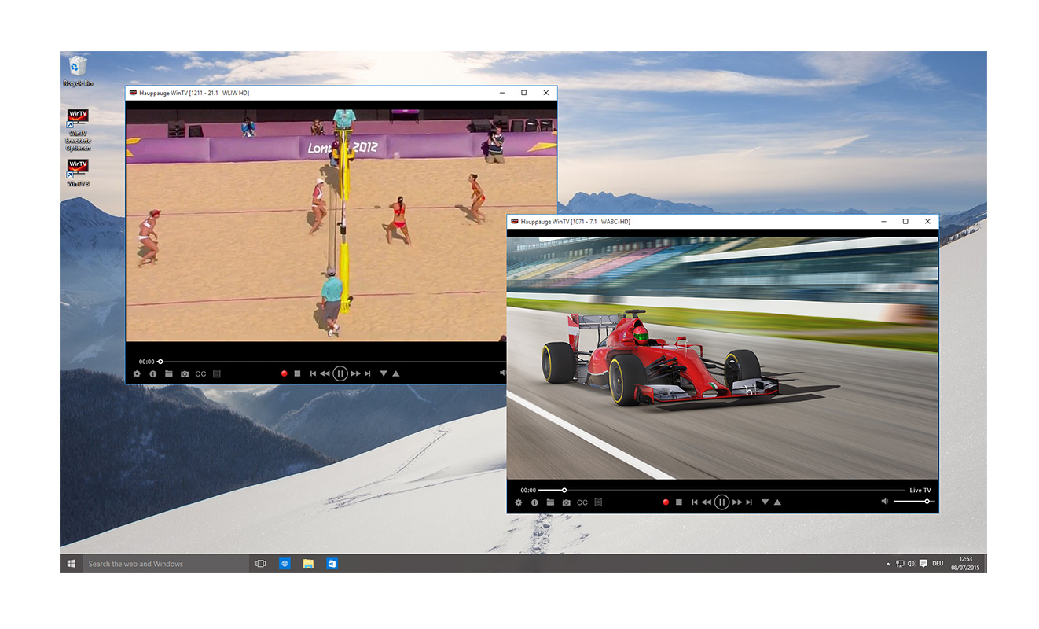The width and height of the screenshot is (1039, 629).
Task: Open settings gear in the WABC-HD window
Action: tap(518, 502)
